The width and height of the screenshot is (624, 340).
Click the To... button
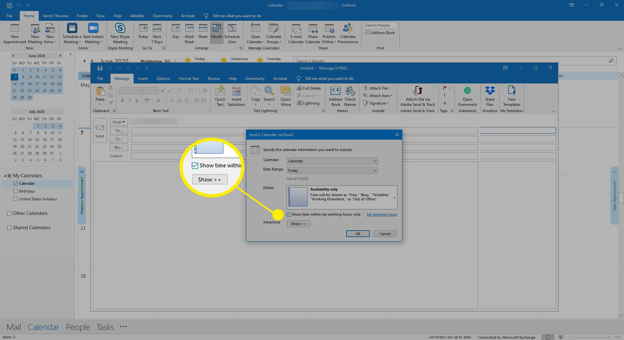(119, 131)
